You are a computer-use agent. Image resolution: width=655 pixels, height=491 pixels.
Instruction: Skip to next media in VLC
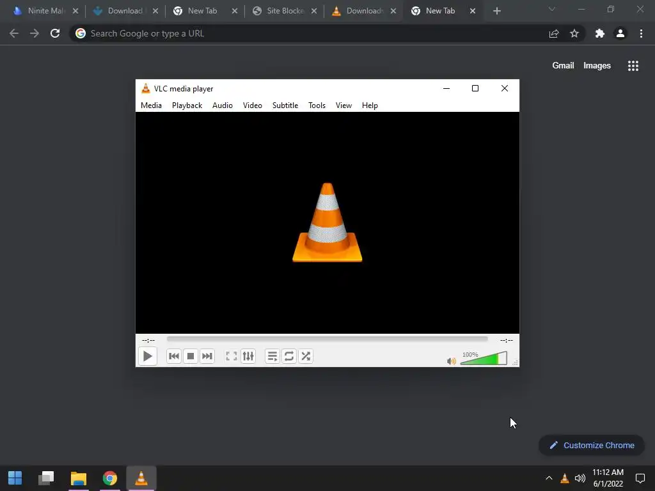pos(207,356)
